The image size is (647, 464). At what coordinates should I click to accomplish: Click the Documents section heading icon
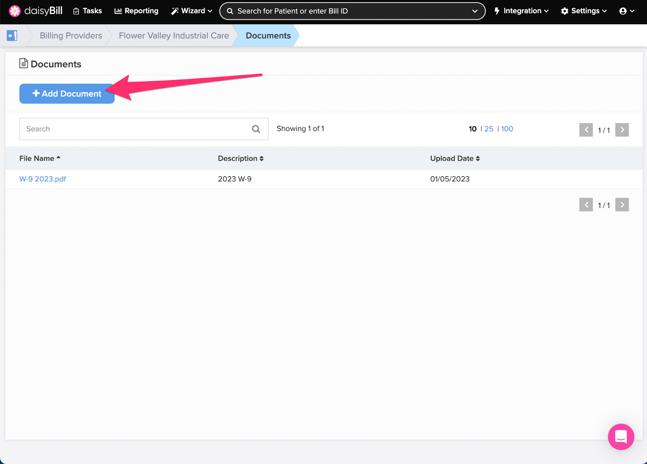(23, 64)
